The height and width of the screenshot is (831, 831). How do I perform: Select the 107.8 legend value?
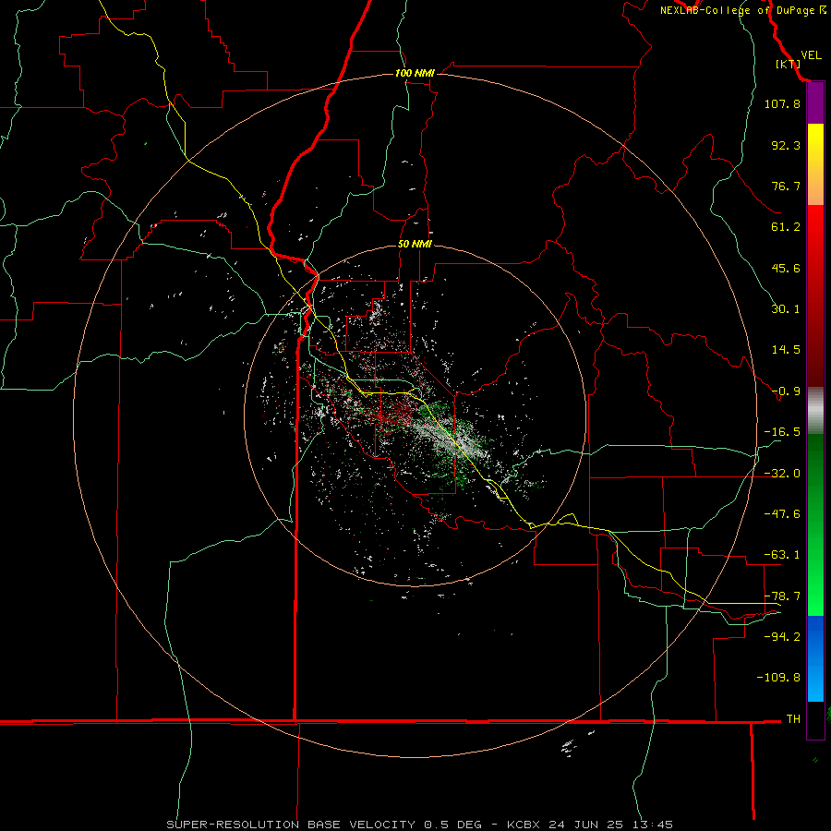point(782,103)
